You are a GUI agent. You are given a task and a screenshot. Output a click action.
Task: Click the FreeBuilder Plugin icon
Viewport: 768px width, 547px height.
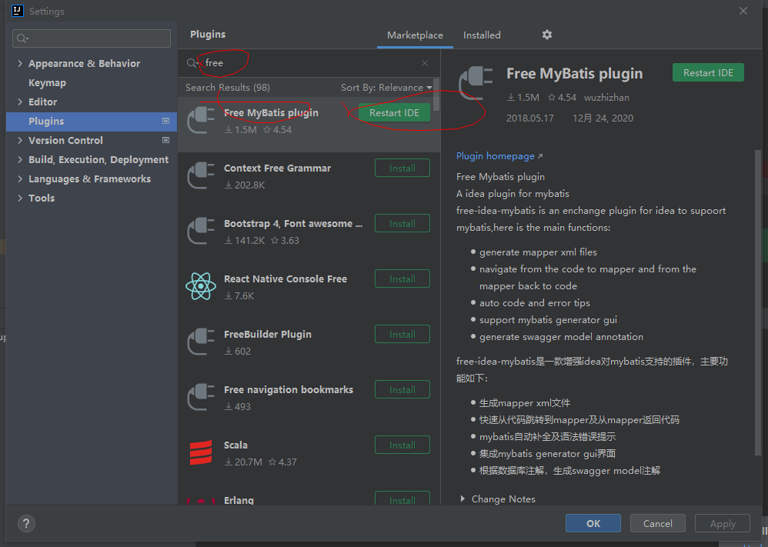pos(201,342)
